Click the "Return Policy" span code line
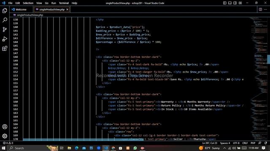 [175, 105]
